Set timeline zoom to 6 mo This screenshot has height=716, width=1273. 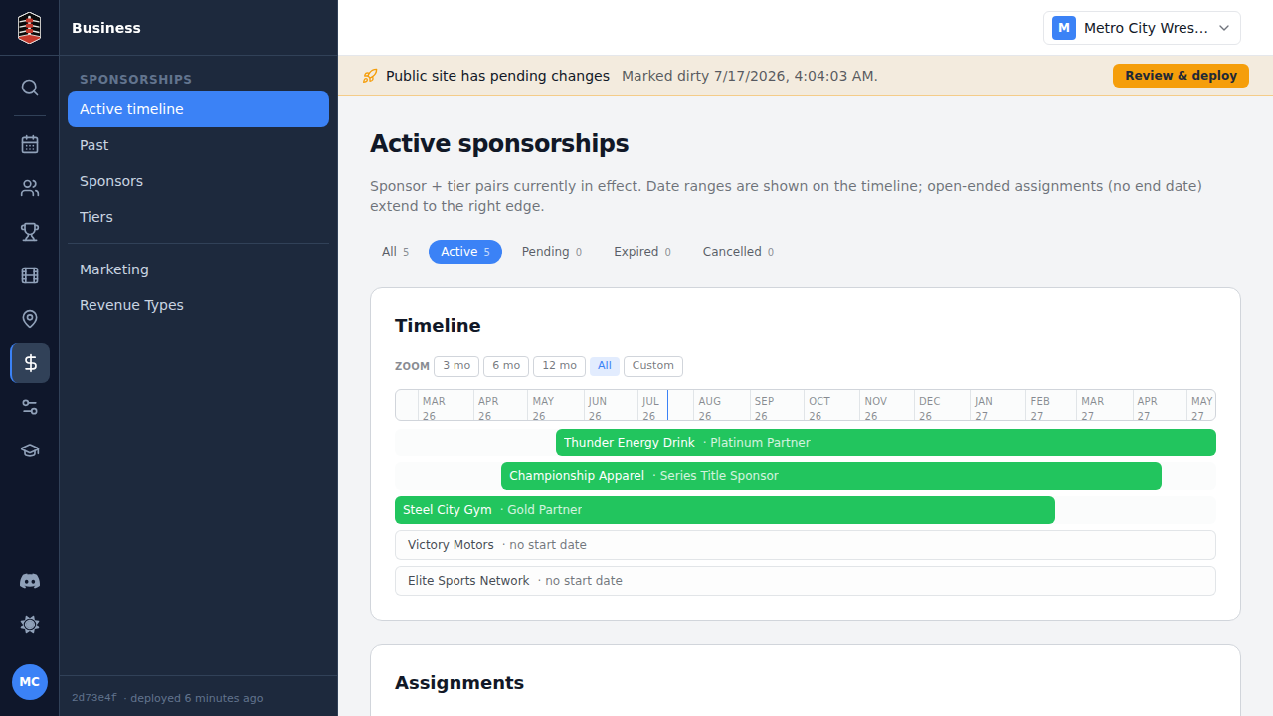pyautogui.click(x=506, y=366)
